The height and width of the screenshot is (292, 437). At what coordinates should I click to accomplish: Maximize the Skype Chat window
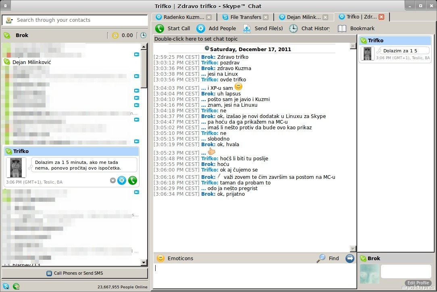click(420, 6)
